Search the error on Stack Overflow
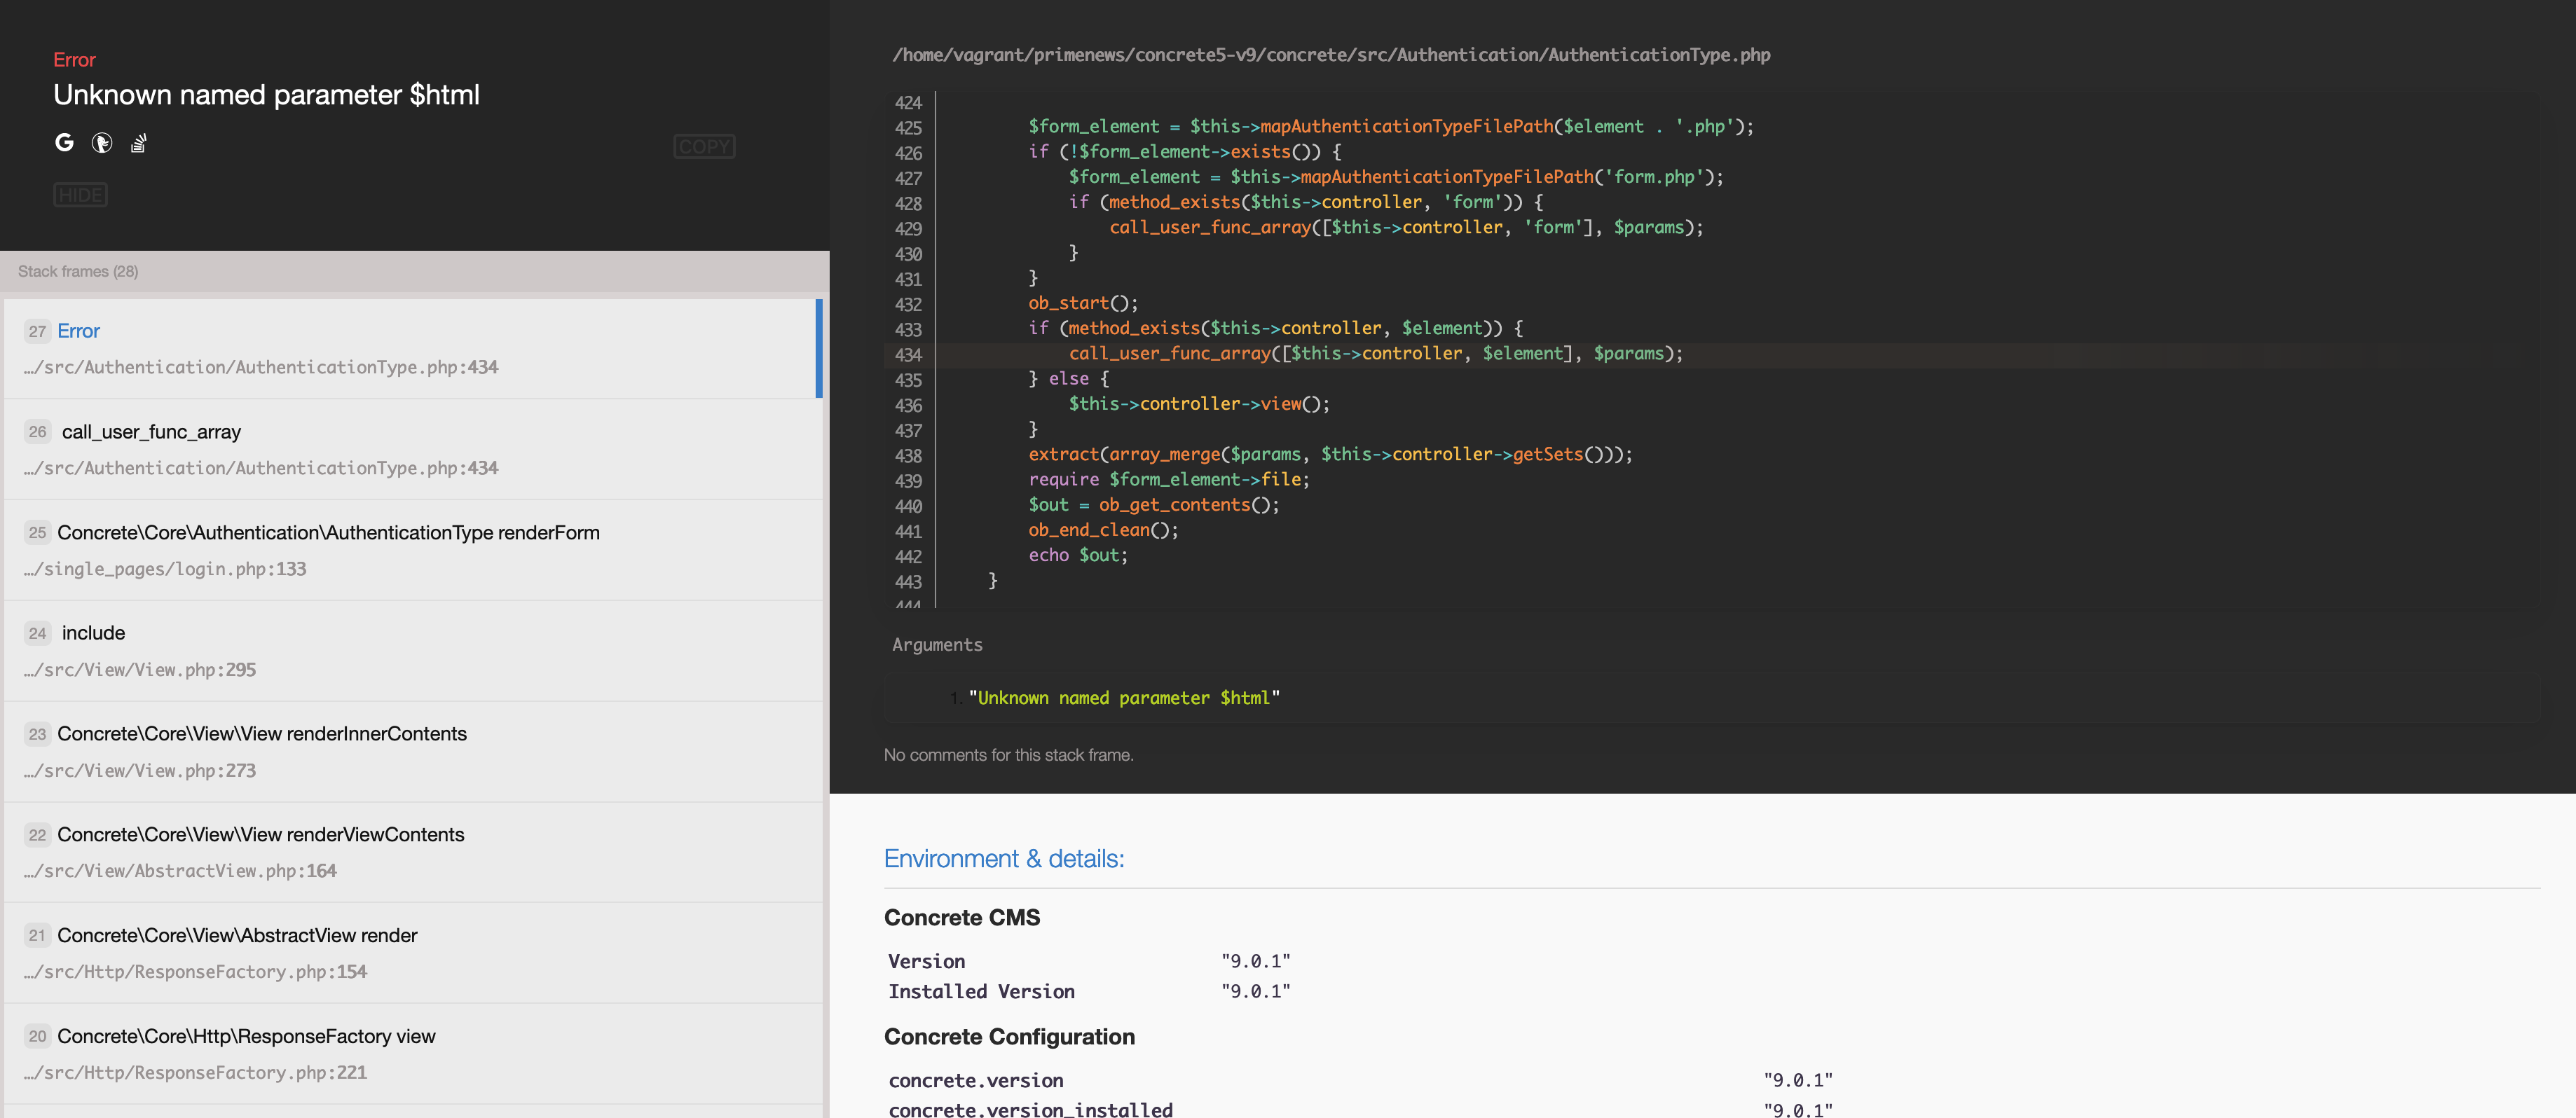2576x1118 pixels. coord(138,143)
